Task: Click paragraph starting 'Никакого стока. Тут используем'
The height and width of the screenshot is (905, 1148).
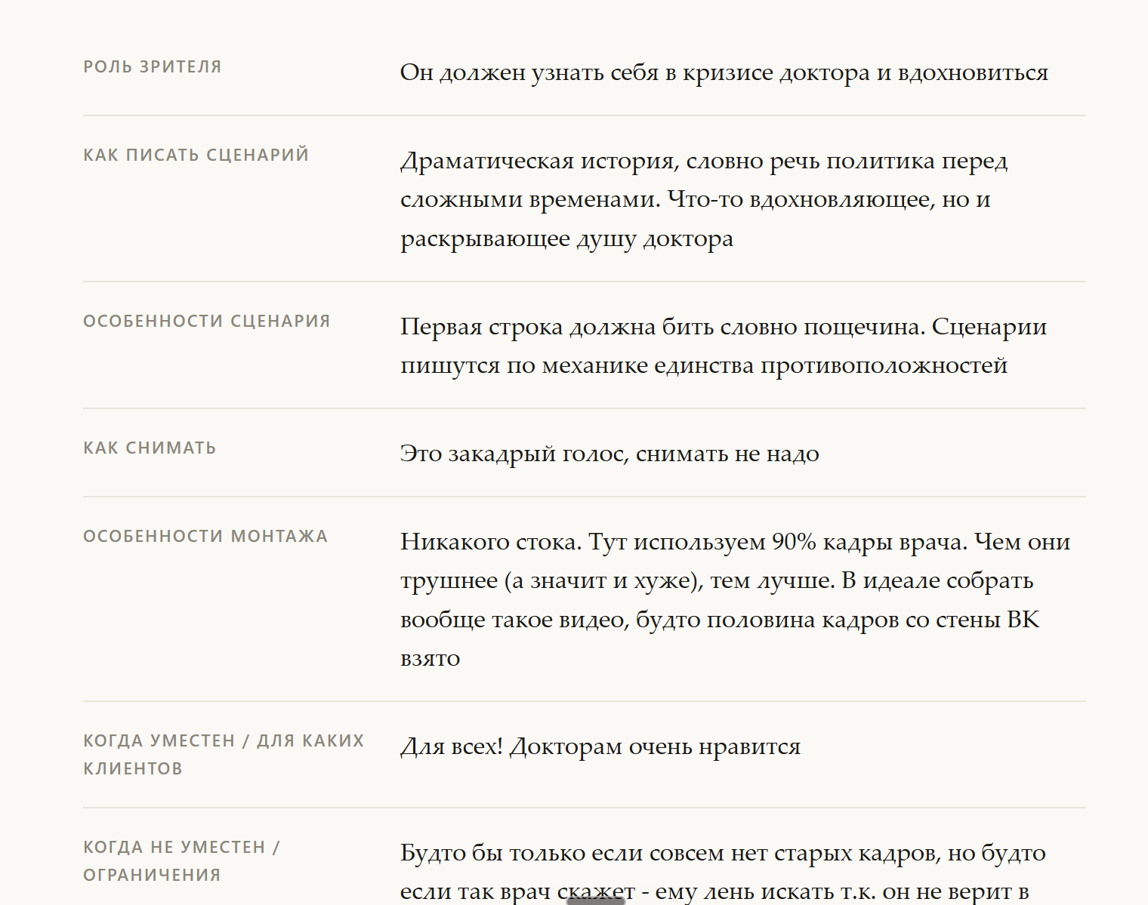Action: pos(736,600)
